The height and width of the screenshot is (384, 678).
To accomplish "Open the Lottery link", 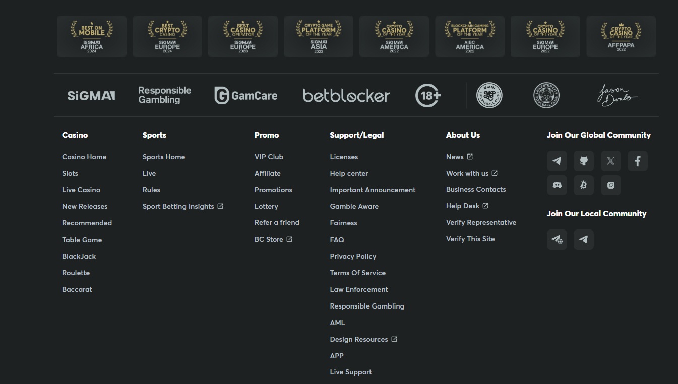I will [266, 206].
